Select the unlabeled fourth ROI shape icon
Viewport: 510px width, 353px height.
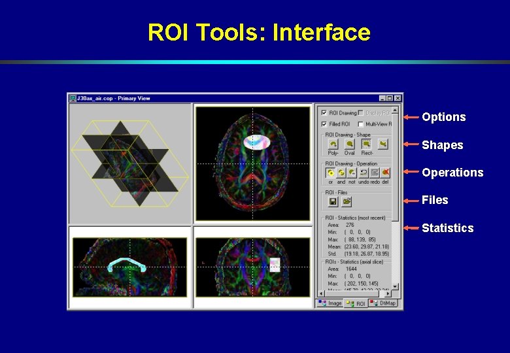[x=383, y=144]
